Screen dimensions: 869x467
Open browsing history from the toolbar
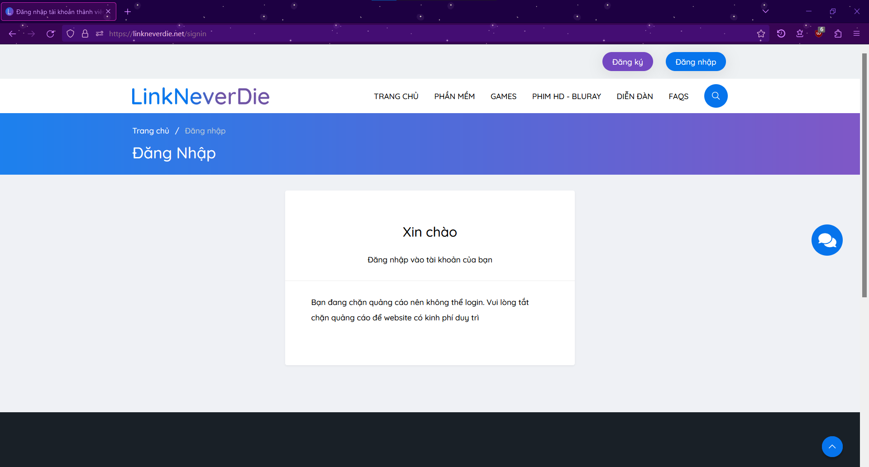click(x=781, y=33)
